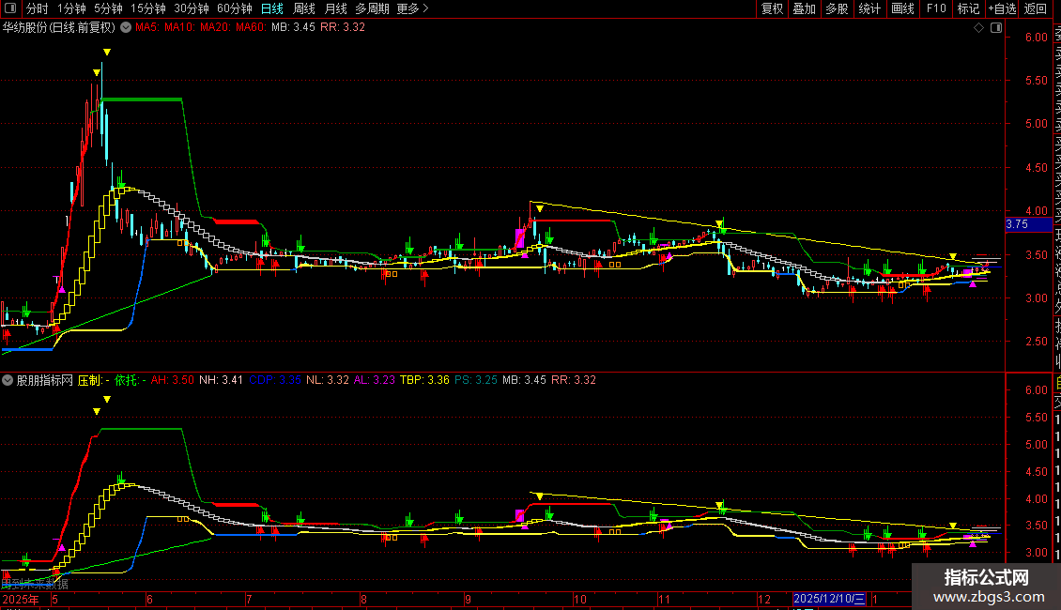
Task: Toggle the right panel icon beside the diamond
Action: coord(996,28)
